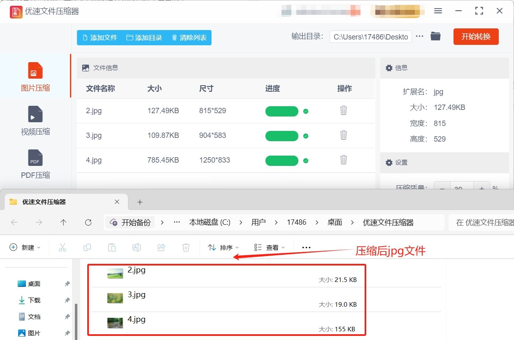The image size is (514, 340).
Task: Click the hamburger menu icon in title bar
Action: 438,11
